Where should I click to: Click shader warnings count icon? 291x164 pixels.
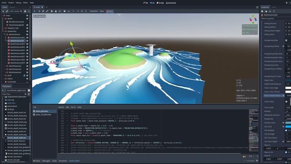point(245,156)
